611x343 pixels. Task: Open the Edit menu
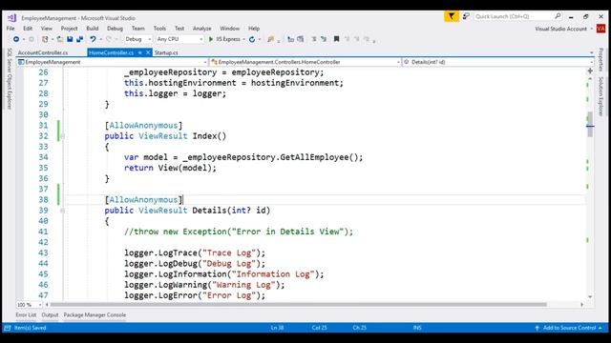(x=28, y=29)
